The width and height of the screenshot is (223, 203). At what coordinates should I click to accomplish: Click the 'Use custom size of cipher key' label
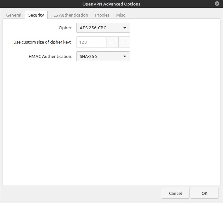click(42, 42)
